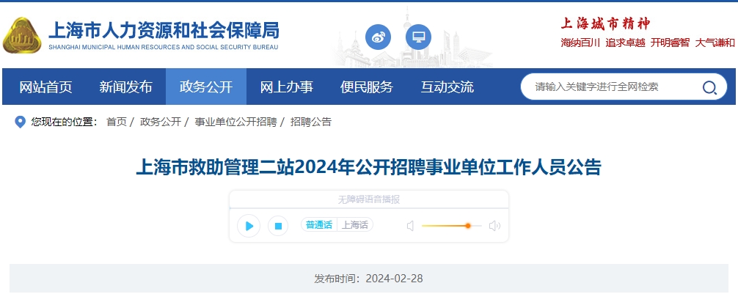Click the announcement headline text
This screenshot has height=294, width=738.
coord(368,167)
